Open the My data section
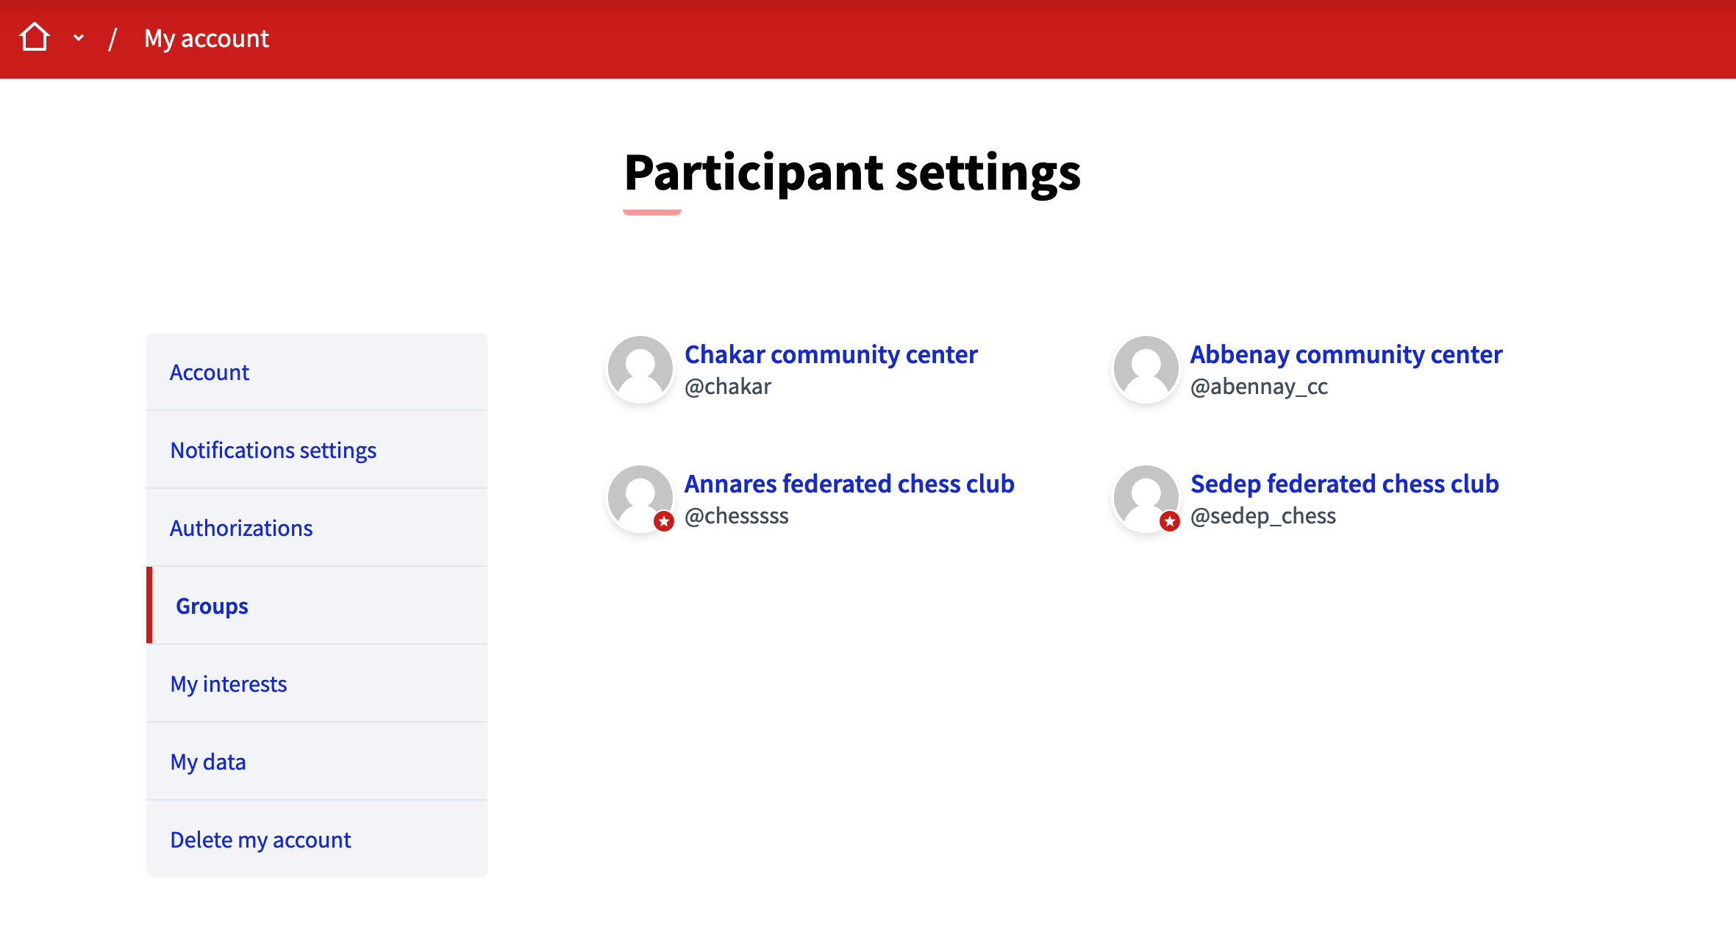 coord(208,762)
